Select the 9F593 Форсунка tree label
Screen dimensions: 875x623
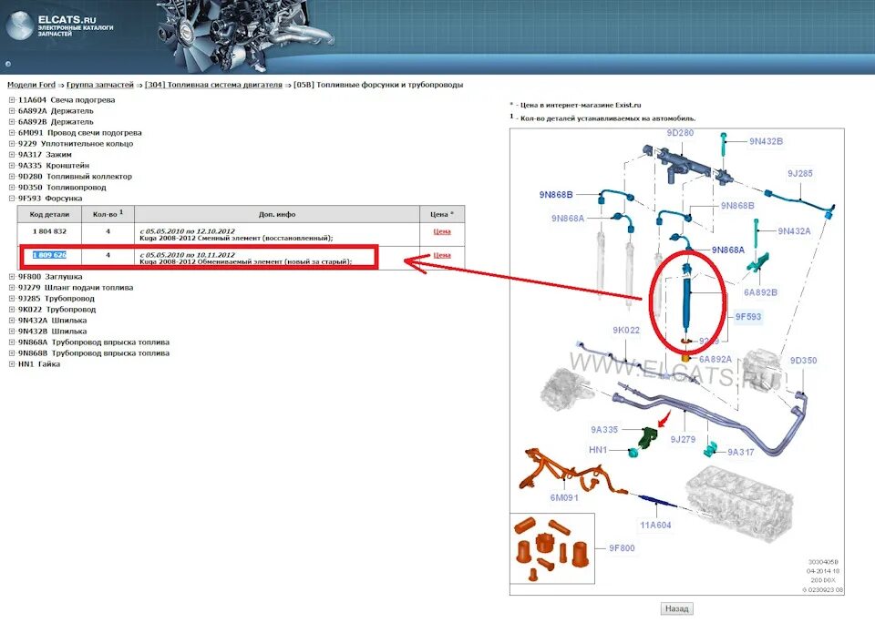click(50, 199)
